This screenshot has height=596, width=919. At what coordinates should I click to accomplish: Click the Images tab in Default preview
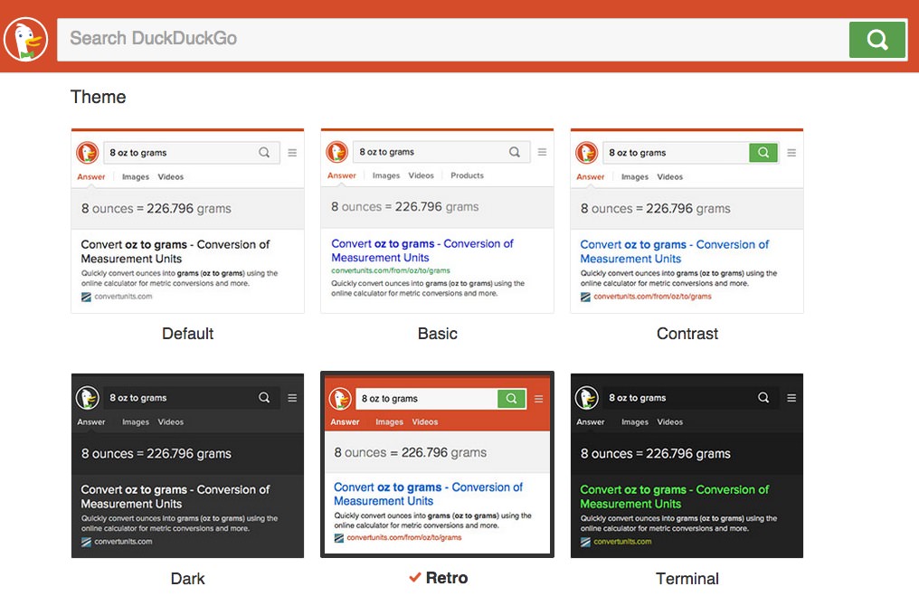point(136,176)
